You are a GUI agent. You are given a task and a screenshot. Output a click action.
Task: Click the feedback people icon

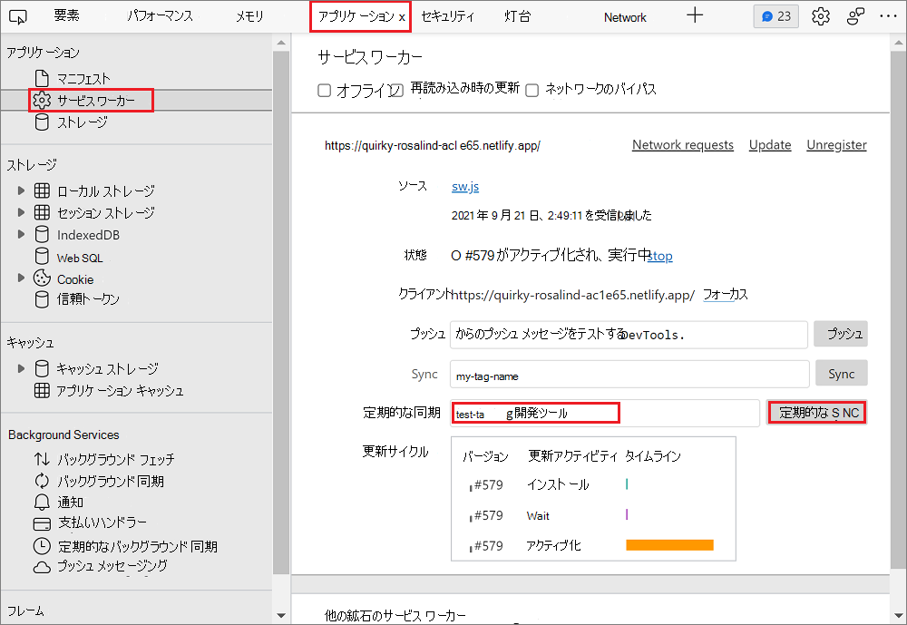tap(855, 17)
